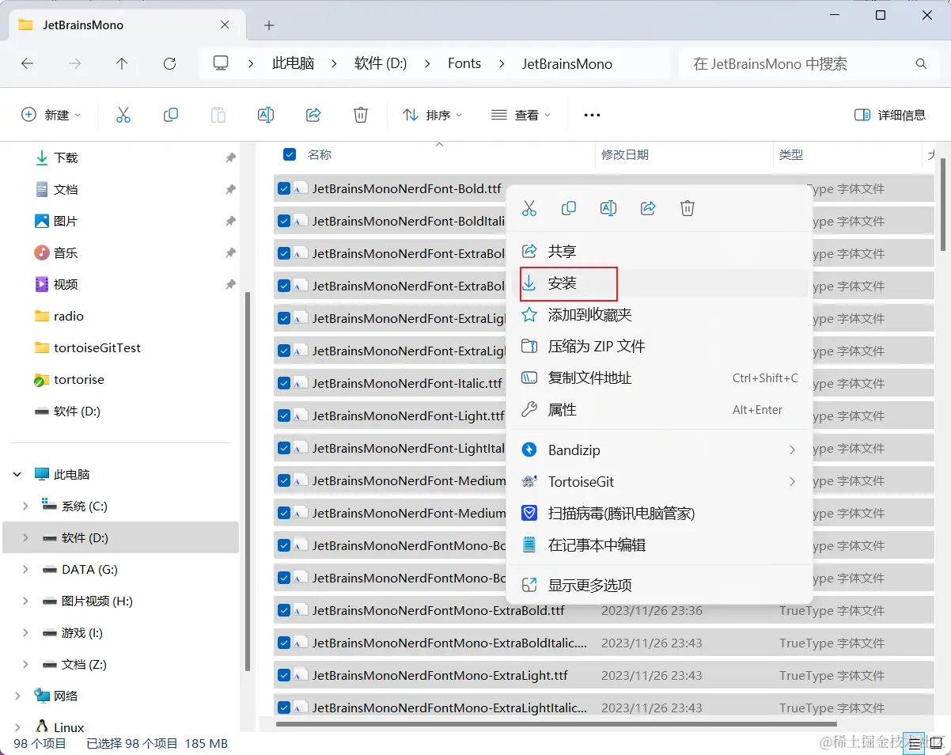Screen dimensions: 951x755
Task: Click the toolbar Paste clipboard icon
Action: (218, 115)
